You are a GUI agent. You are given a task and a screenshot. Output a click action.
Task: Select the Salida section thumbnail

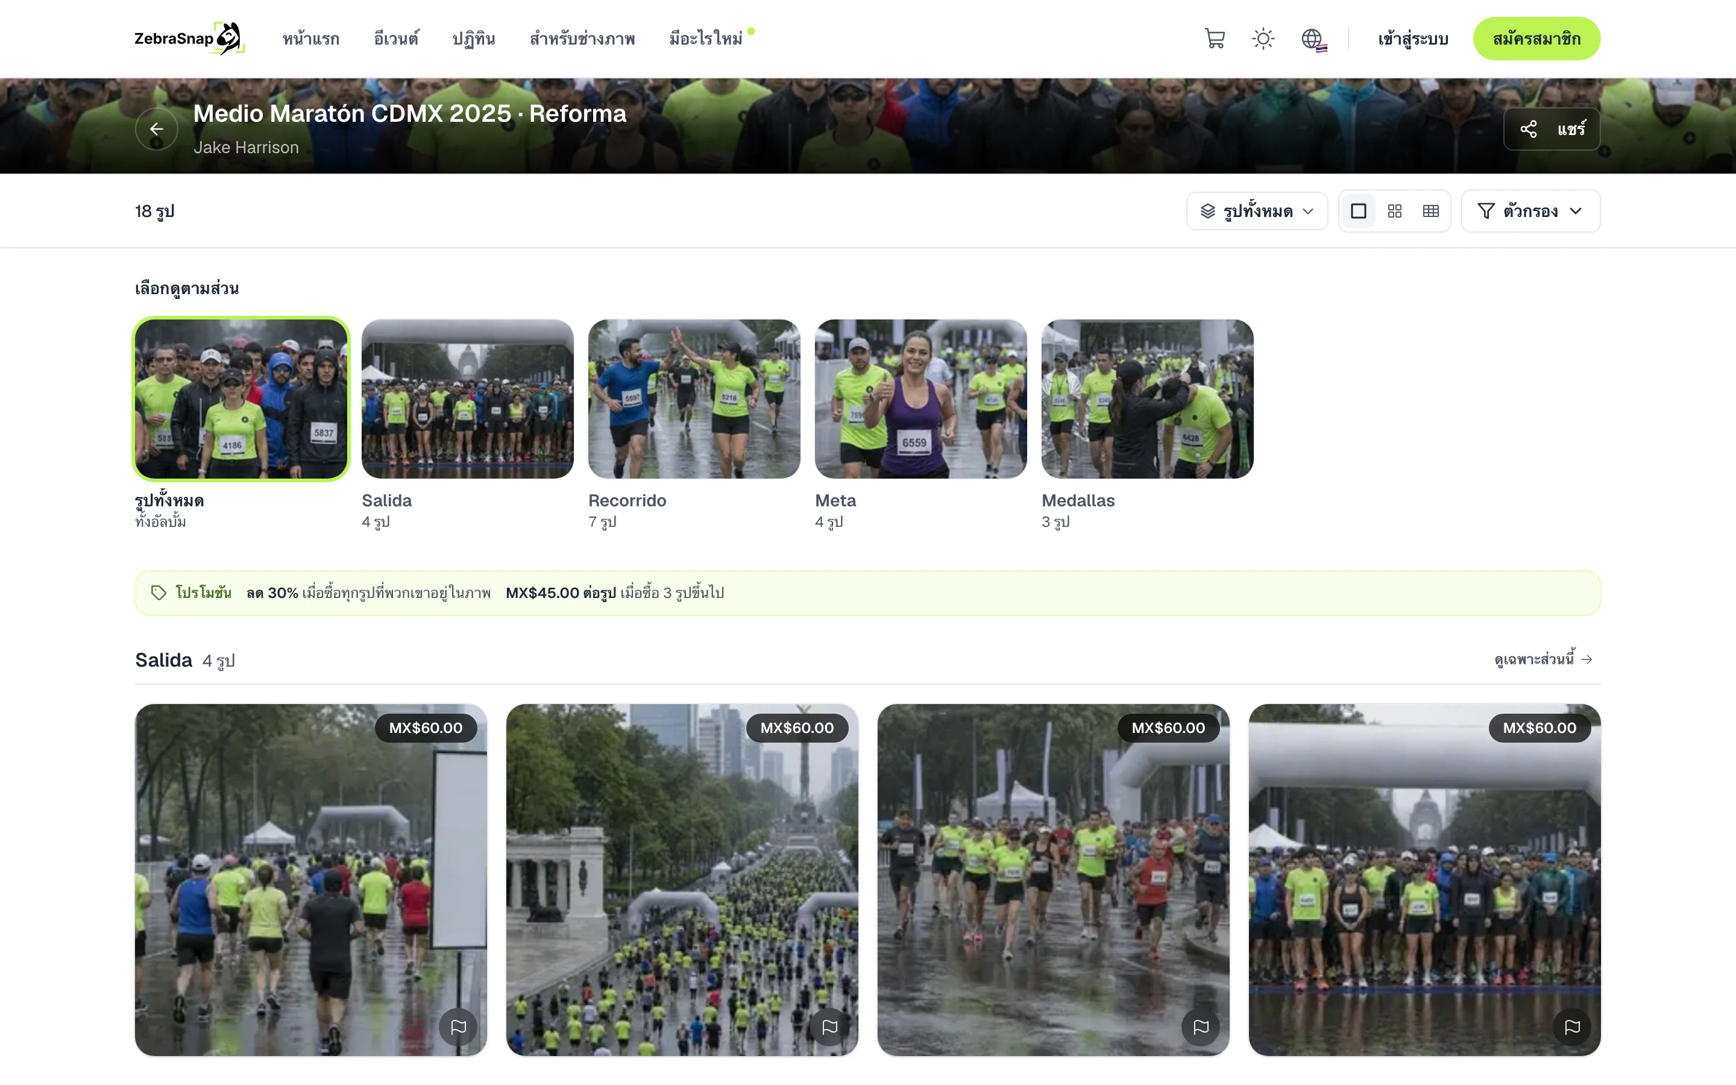[x=468, y=399]
